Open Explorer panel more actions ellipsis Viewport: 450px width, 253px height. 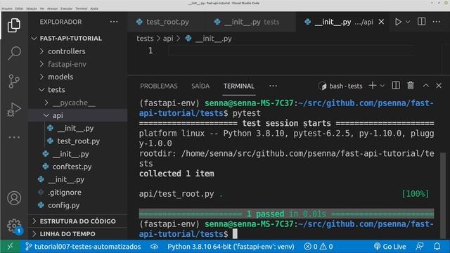[114, 22]
